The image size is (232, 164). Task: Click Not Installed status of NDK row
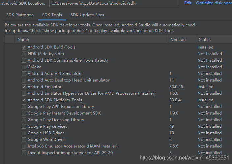click(210, 54)
